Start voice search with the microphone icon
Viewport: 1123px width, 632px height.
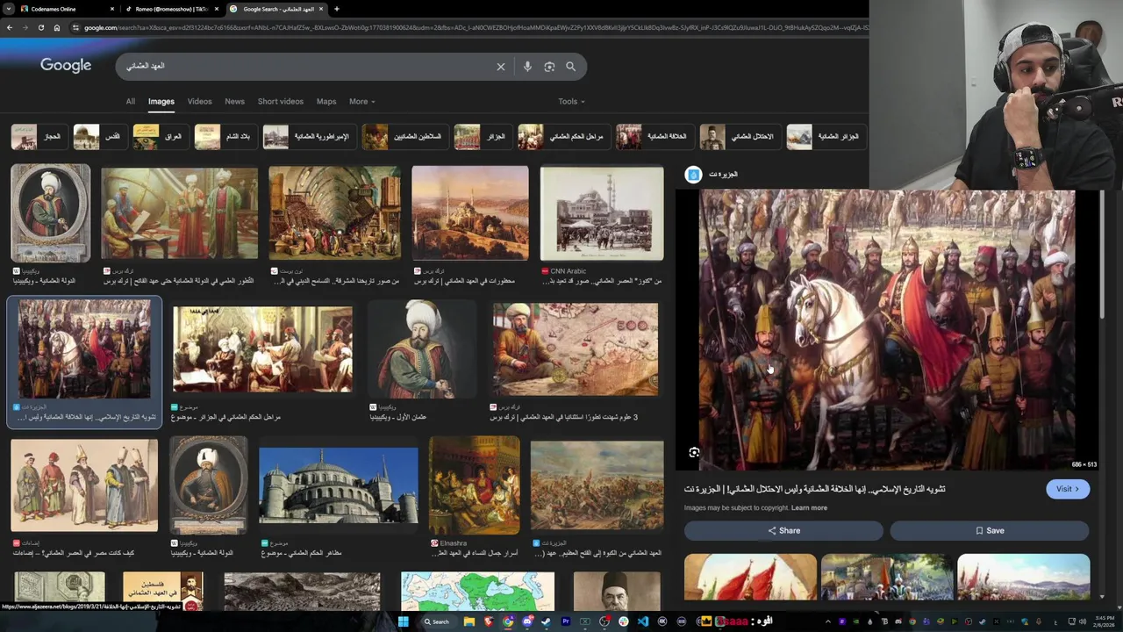(527, 67)
